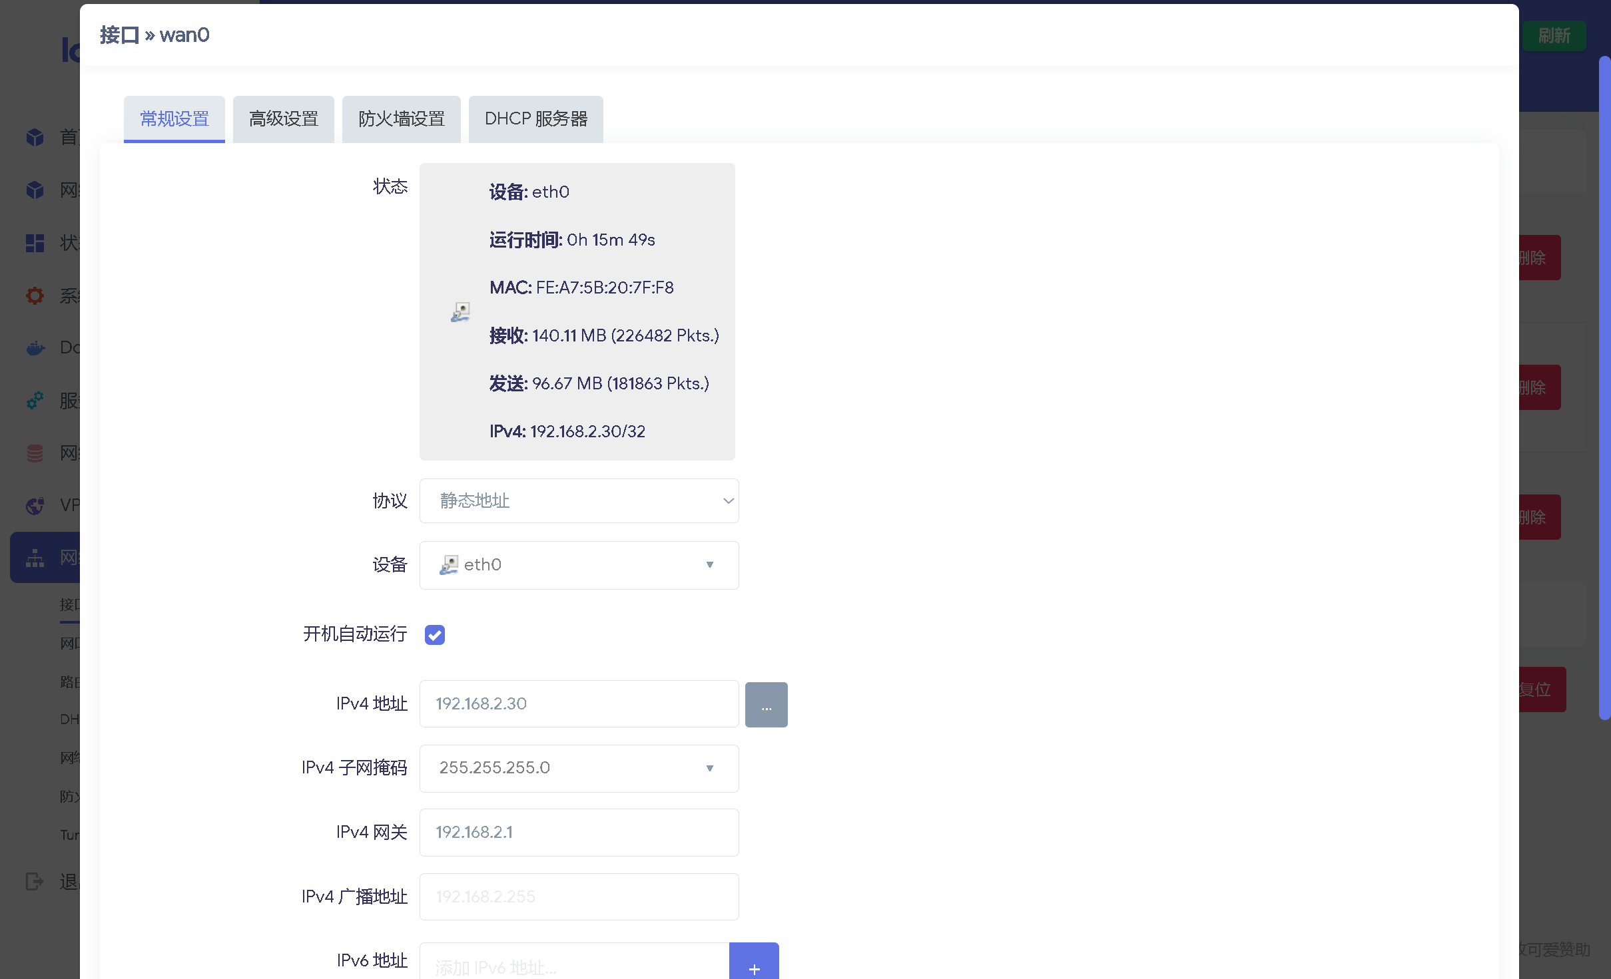Click the orange gear system icon in the sidebar
This screenshot has height=979, width=1611.
(35, 295)
